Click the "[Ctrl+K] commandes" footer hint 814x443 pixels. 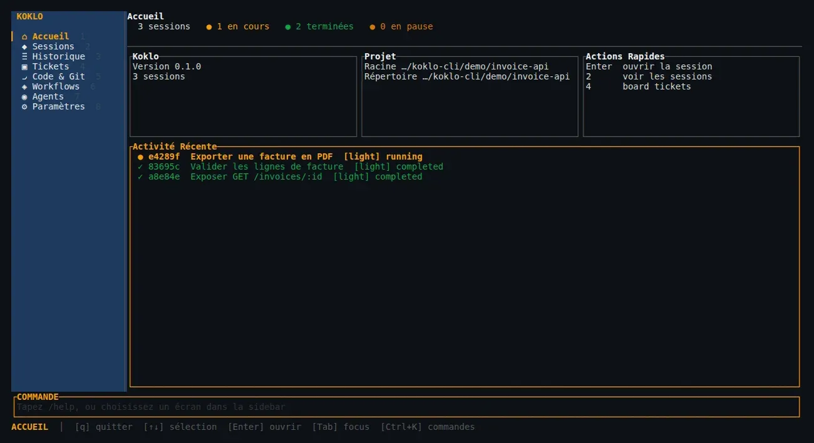click(428, 427)
